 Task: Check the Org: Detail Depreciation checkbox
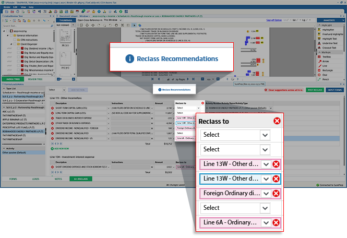(19, 61)
